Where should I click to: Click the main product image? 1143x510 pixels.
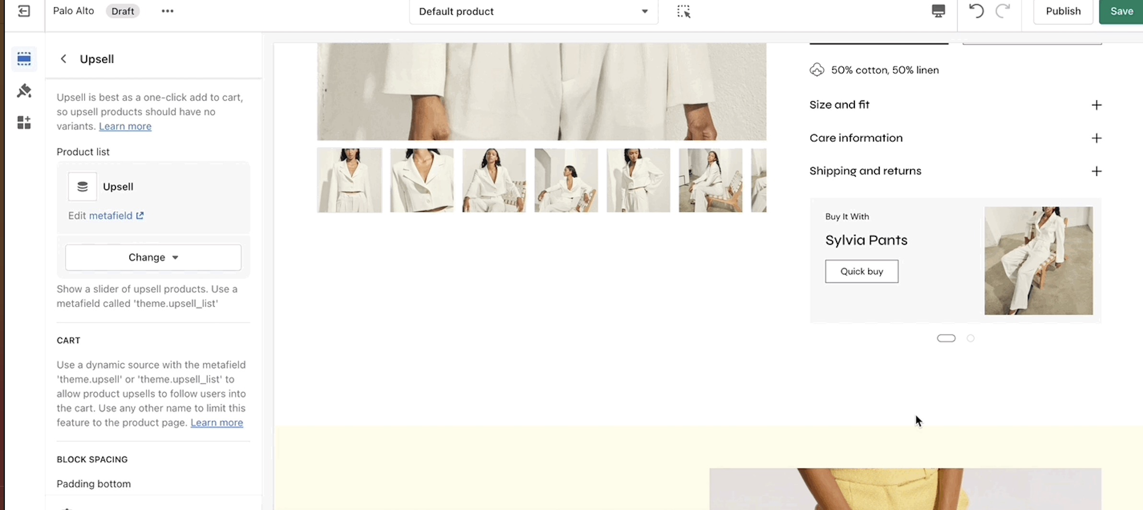click(x=542, y=92)
